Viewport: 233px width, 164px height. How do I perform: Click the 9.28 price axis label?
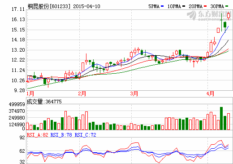(x=19, y=90)
